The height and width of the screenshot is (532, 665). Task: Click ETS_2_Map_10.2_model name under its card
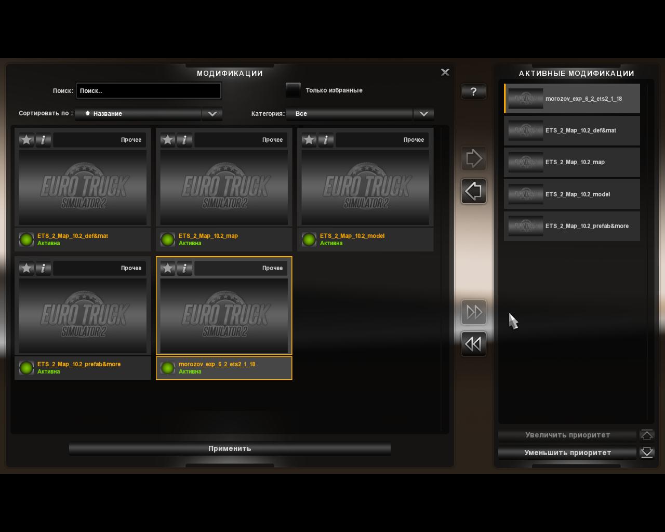352,236
